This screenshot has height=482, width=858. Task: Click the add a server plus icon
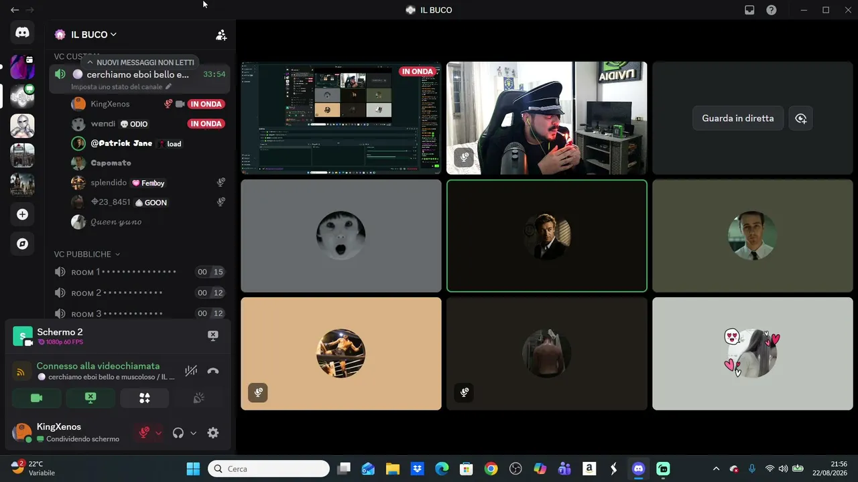tap(22, 214)
